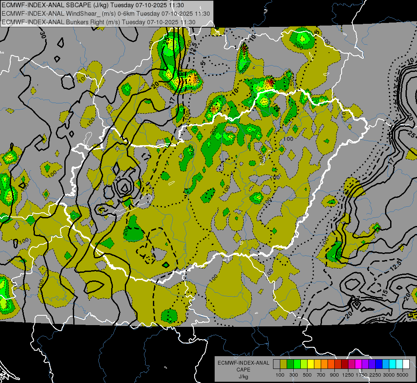Image resolution: width=417 pixels, height=383 pixels.
Task: Click the CAPE label in the legend
Action: tap(243, 370)
